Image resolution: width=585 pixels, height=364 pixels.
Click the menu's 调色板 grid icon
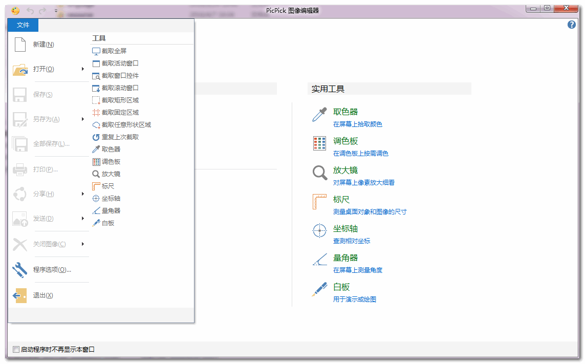pyautogui.click(x=96, y=162)
